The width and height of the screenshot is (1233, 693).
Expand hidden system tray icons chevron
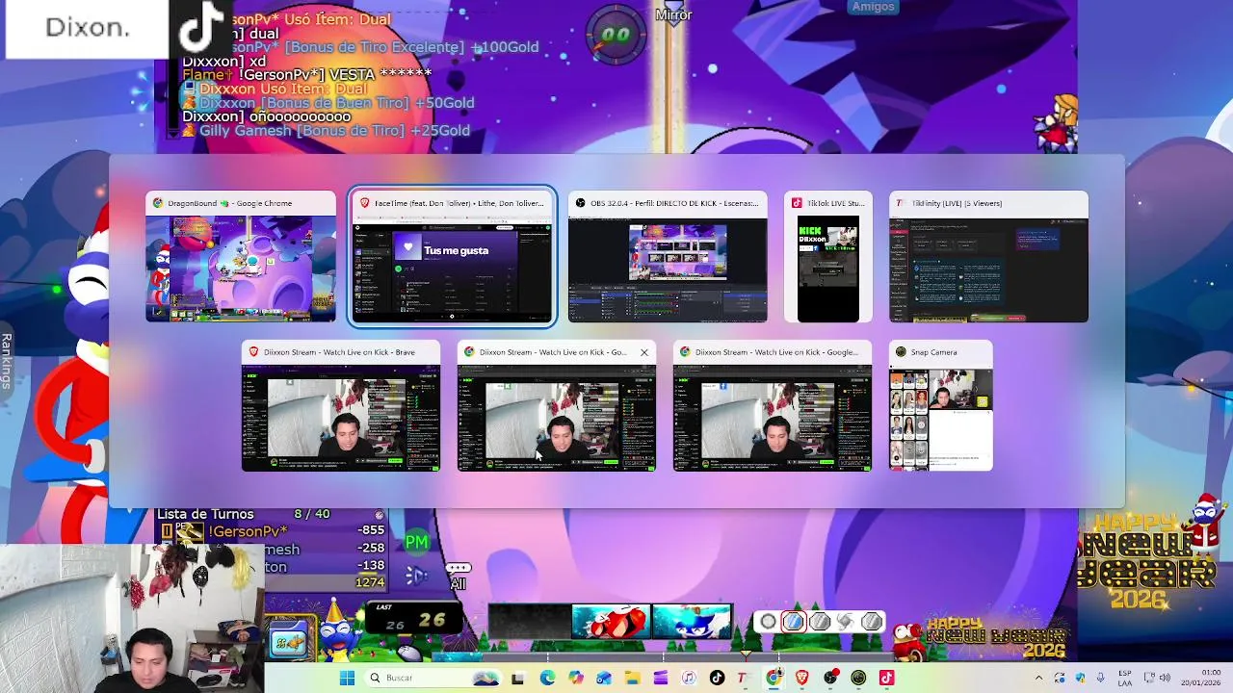pos(1038,678)
